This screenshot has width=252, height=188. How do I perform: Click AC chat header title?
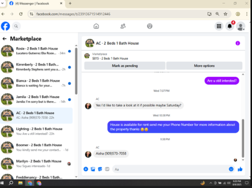tap(117, 43)
